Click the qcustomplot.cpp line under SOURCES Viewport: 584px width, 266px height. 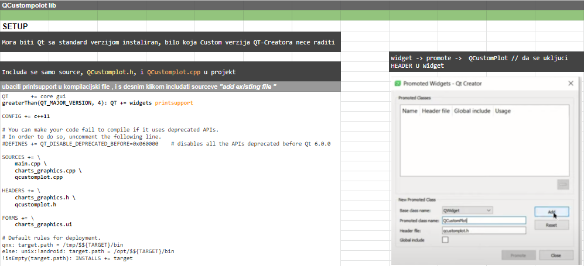(39, 177)
